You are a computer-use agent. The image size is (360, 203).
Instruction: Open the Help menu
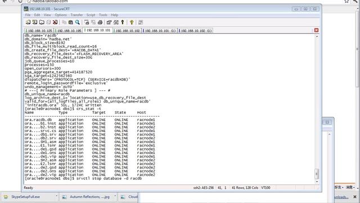114,15
